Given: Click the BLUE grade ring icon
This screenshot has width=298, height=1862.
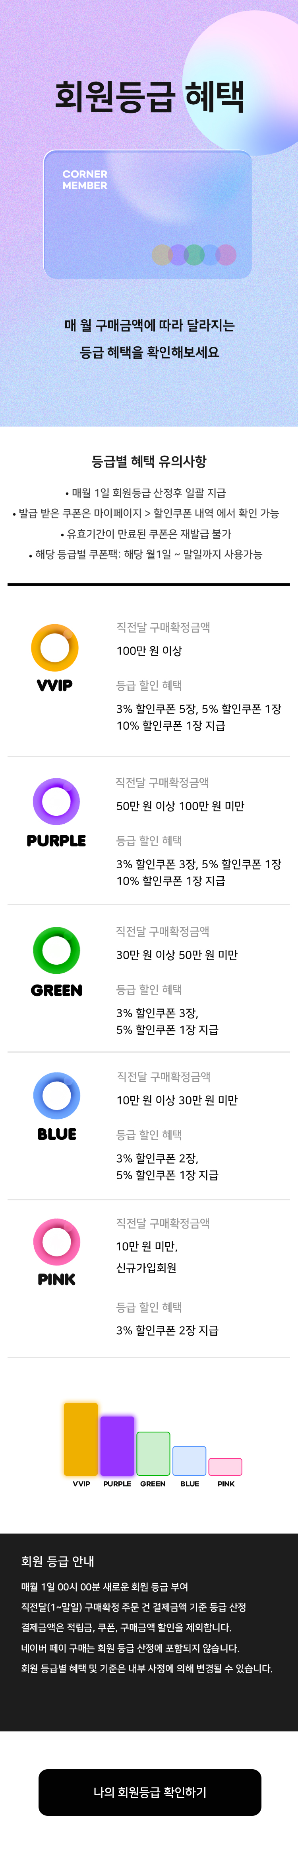Looking at the screenshot, I should pos(56,1096).
